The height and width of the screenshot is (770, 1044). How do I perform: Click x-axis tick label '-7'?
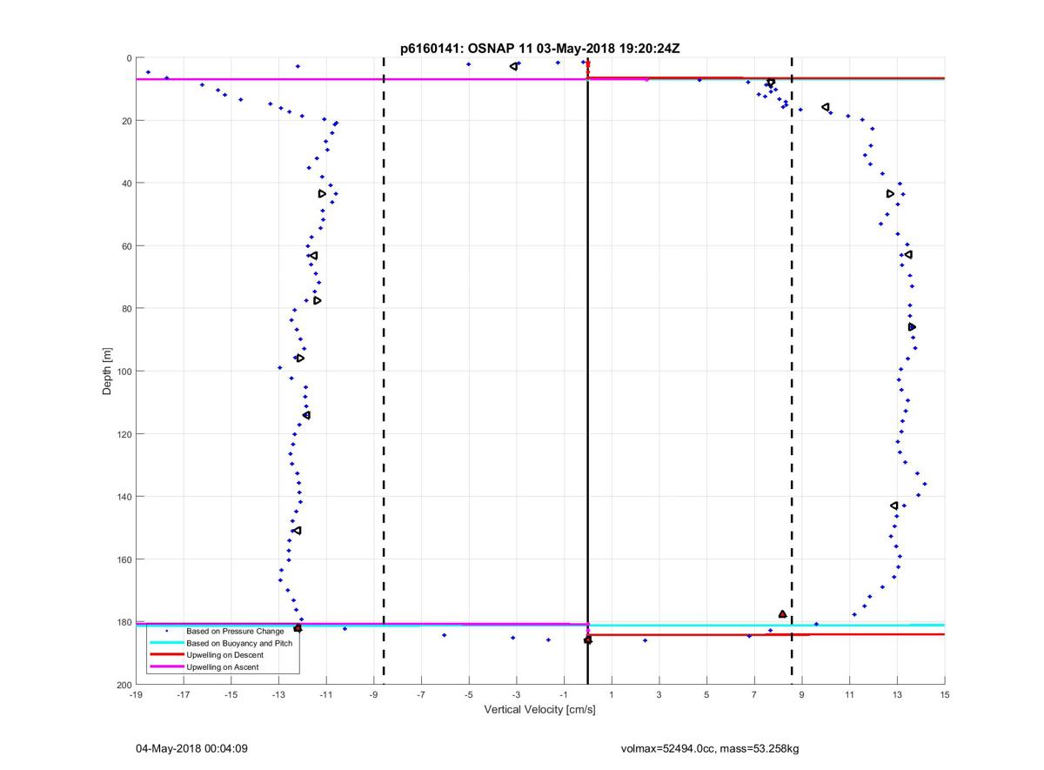421,694
